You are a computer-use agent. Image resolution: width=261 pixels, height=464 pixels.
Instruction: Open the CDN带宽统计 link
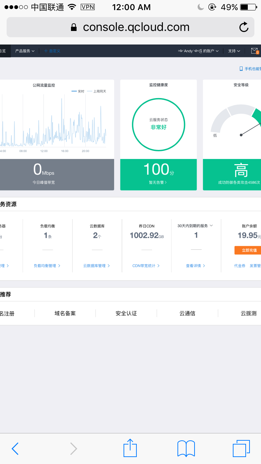click(146, 266)
